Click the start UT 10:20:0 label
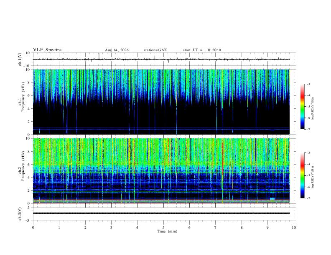The height and width of the screenshot is (255, 331). pos(202,50)
